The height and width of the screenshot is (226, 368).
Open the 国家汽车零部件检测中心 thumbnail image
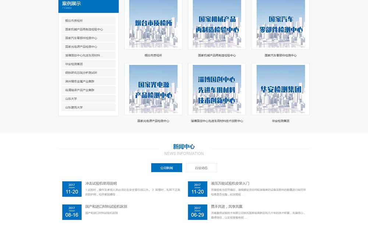(x=280, y=24)
